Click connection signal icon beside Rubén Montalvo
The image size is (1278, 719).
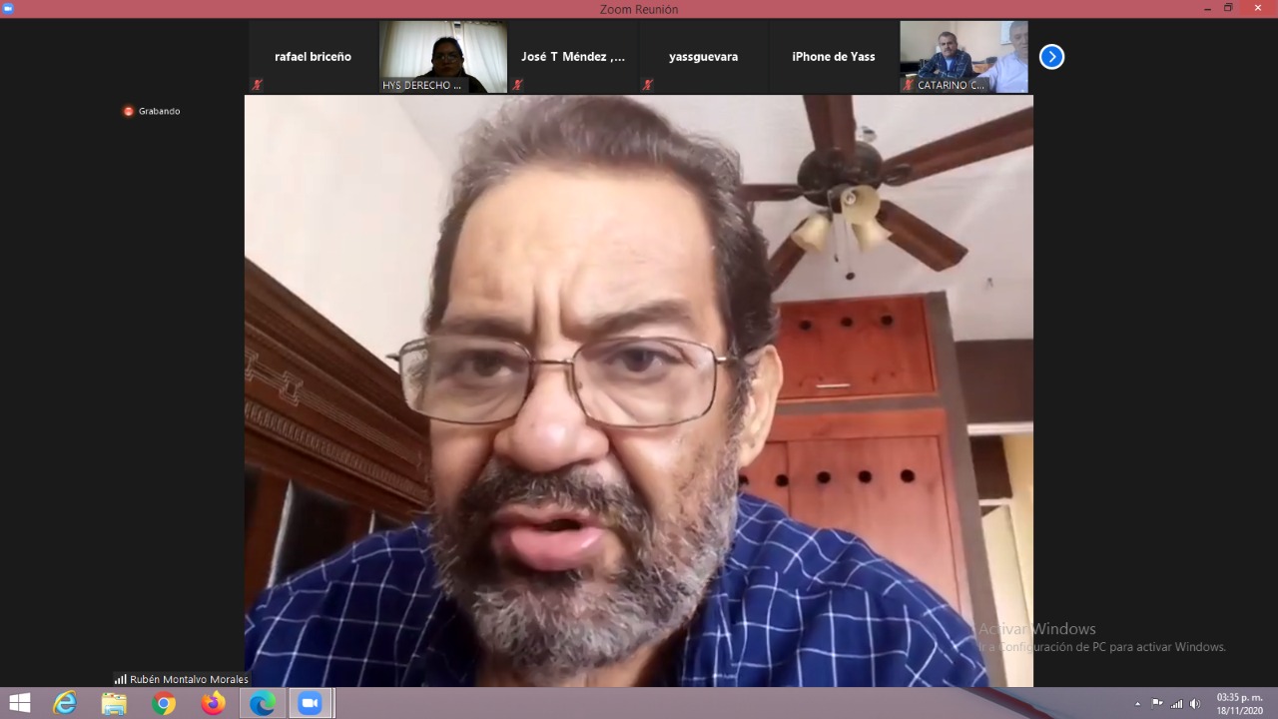point(120,679)
